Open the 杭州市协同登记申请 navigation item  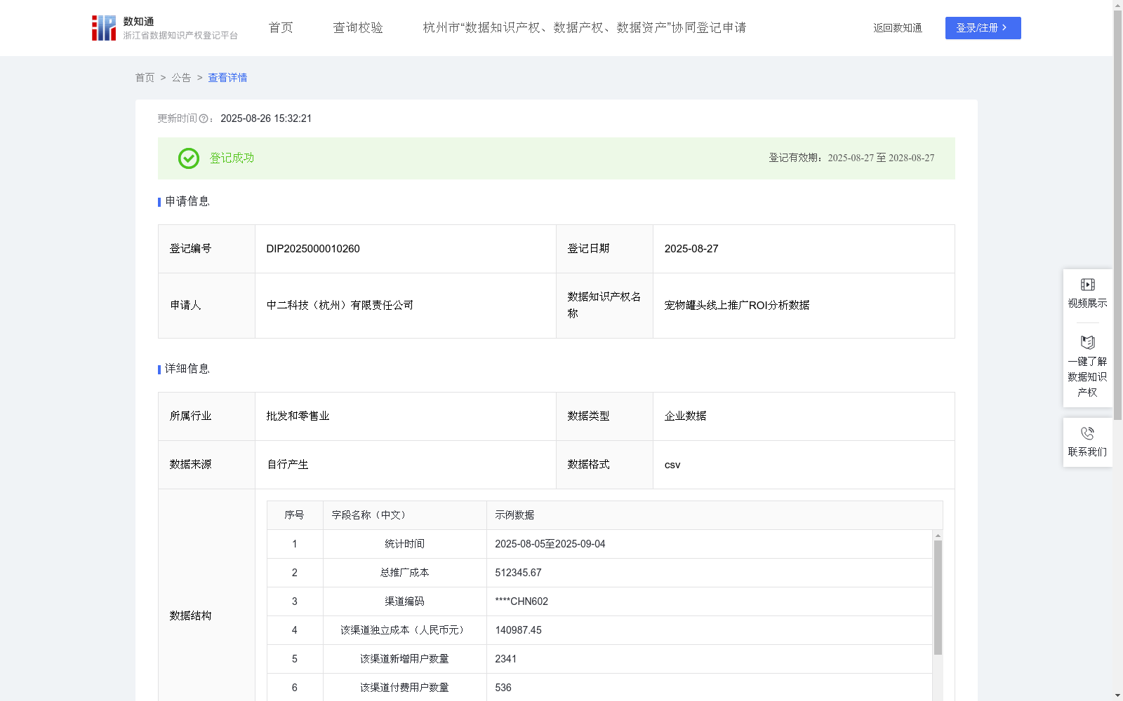[x=585, y=28]
